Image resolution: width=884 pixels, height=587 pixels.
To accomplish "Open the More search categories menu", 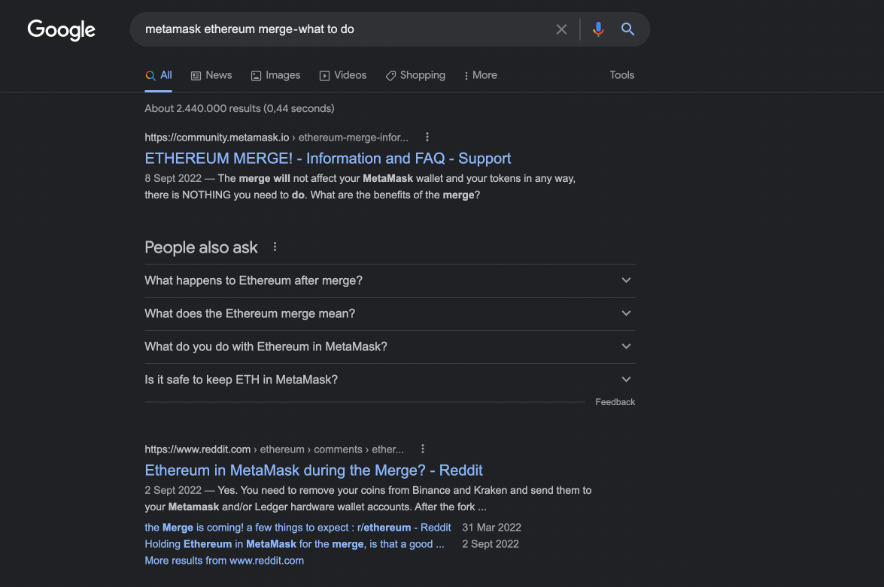I will coord(480,75).
